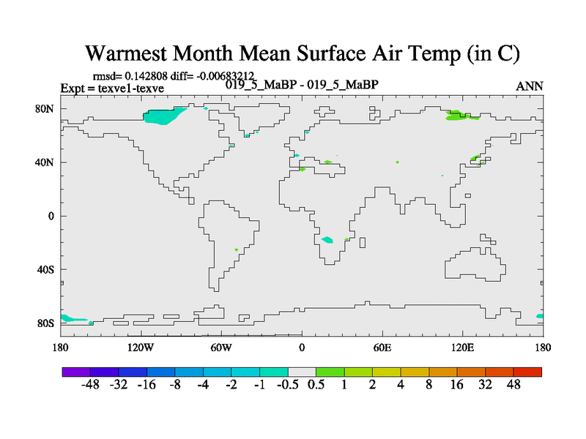Image resolution: width=586 pixels, height=439 pixels.
Task: Click the ANN label above the map
Action: coord(530,86)
